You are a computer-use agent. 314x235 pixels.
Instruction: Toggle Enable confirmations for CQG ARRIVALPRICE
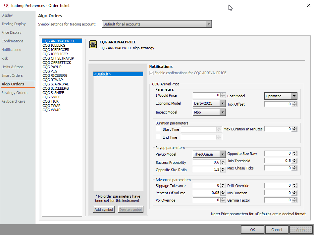pos(152,73)
